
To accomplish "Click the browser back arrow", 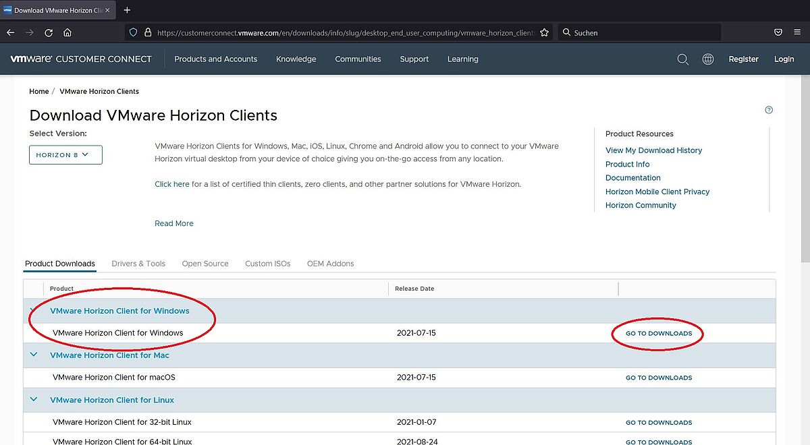I will pos(10,32).
